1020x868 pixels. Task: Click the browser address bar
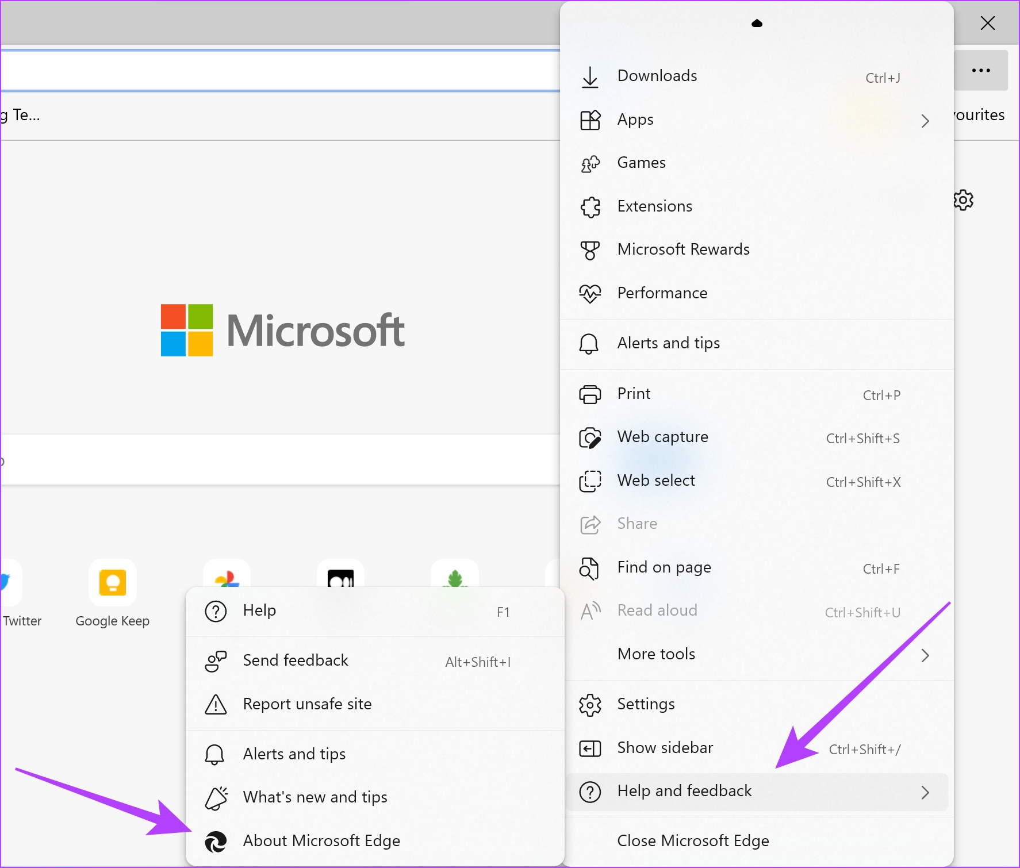(276, 69)
